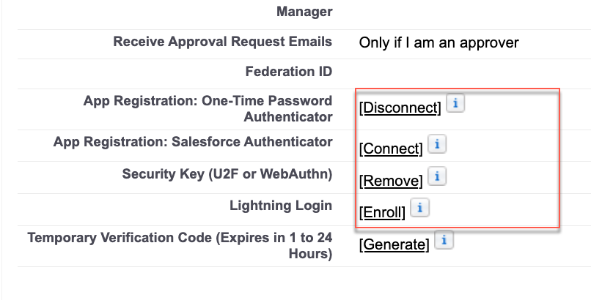Click the Lightning Login label

(x=281, y=206)
